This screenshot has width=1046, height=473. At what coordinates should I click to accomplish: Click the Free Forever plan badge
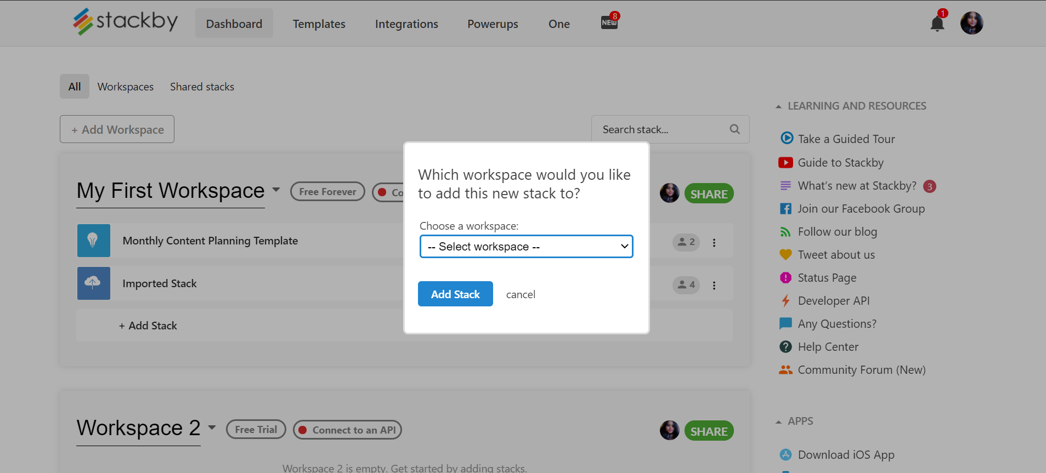(x=327, y=191)
